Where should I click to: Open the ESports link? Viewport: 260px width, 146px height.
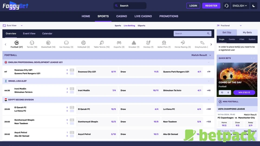[141, 26]
